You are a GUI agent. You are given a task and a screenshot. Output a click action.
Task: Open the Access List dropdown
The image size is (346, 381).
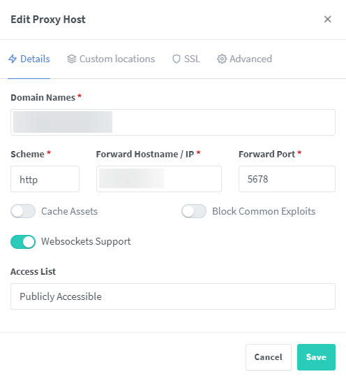(x=173, y=296)
